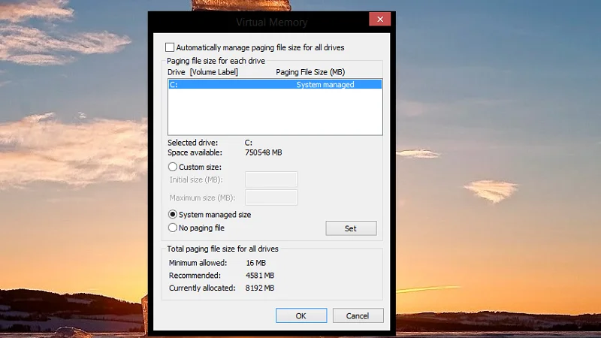The width and height of the screenshot is (601, 338).
Task: Click the Custom size label text
Action: coord(200,167)
